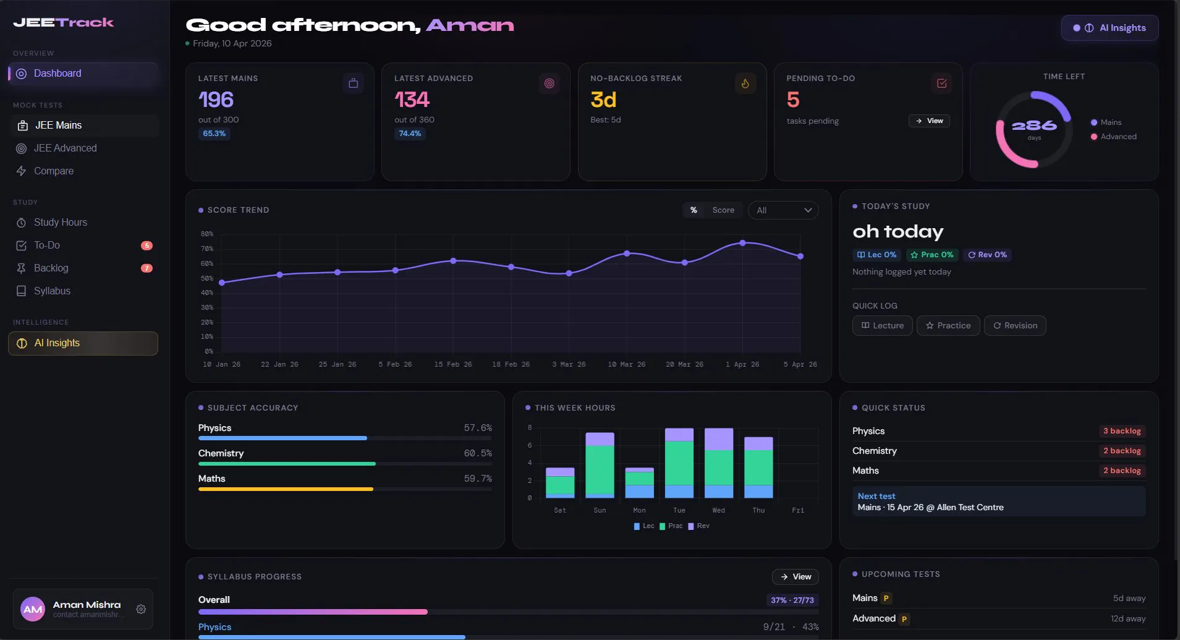Open settings gear next to Aman Mishra
Screen dimensions: 1180x640
coord(141,609)
